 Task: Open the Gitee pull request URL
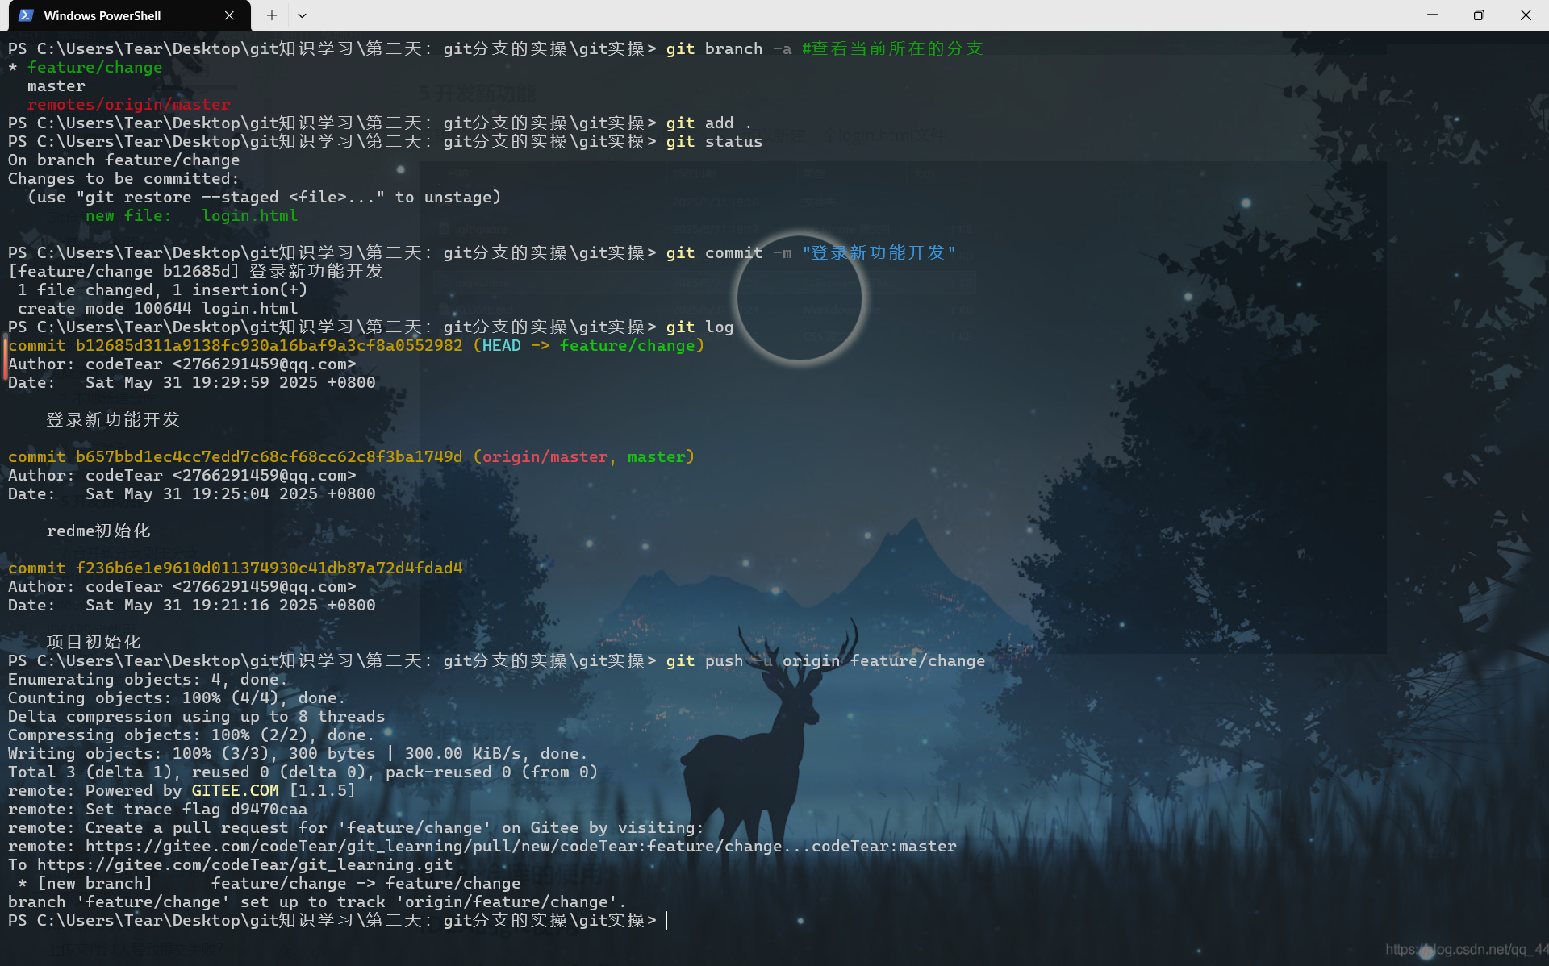click(520, 846)
